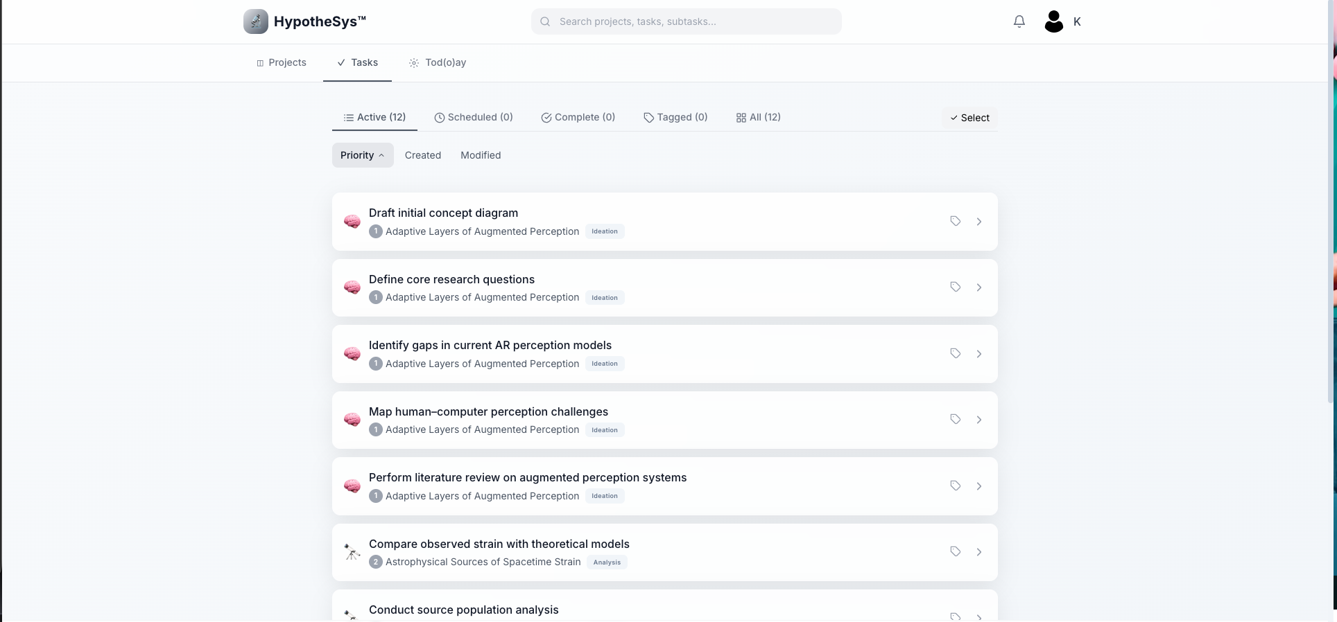Open the Tod(o)ay tab
This screenshot has width=1337, height=622.
click(437, 62)
